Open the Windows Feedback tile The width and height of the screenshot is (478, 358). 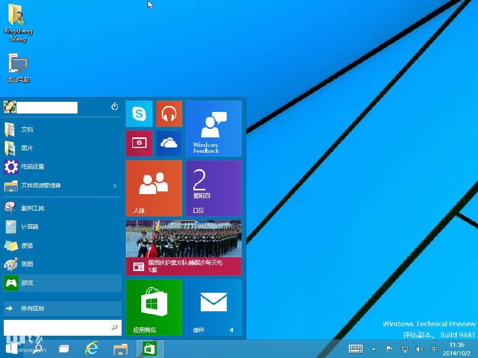(214, 129)
